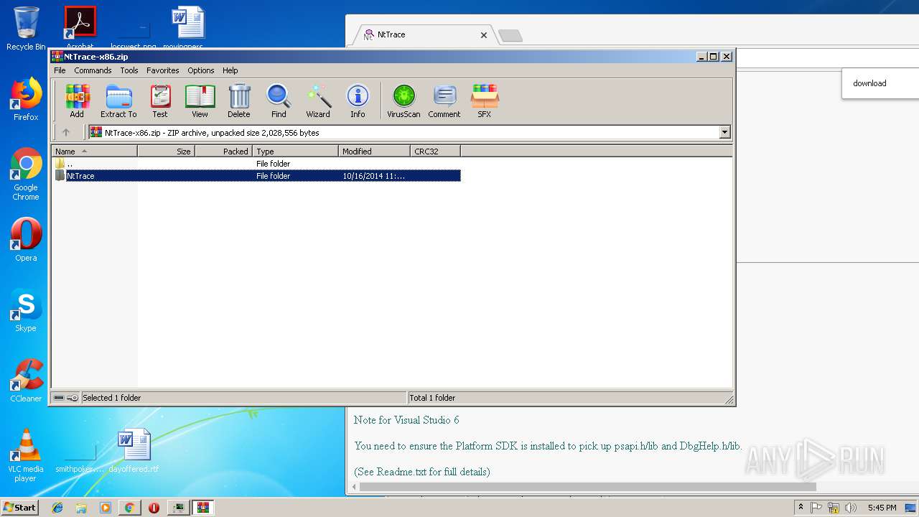This screenshot has height=517, width=919.
Task: Click the browser horizontal scrollbar
Action: [x=587, y=487]
